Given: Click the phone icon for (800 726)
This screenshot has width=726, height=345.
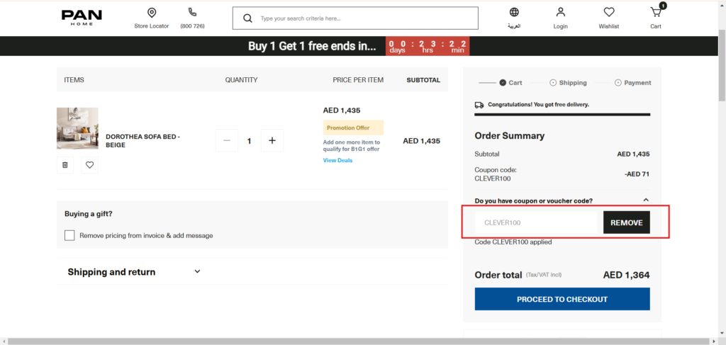Looking at the screenshot, I should 192,12.
